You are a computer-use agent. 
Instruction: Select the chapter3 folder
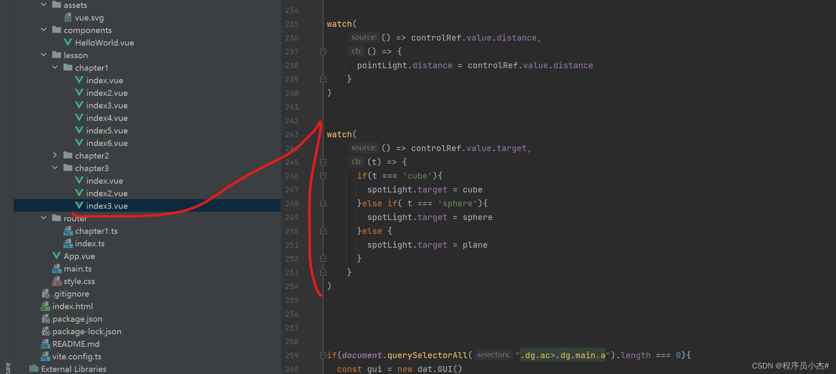(92, 168)
